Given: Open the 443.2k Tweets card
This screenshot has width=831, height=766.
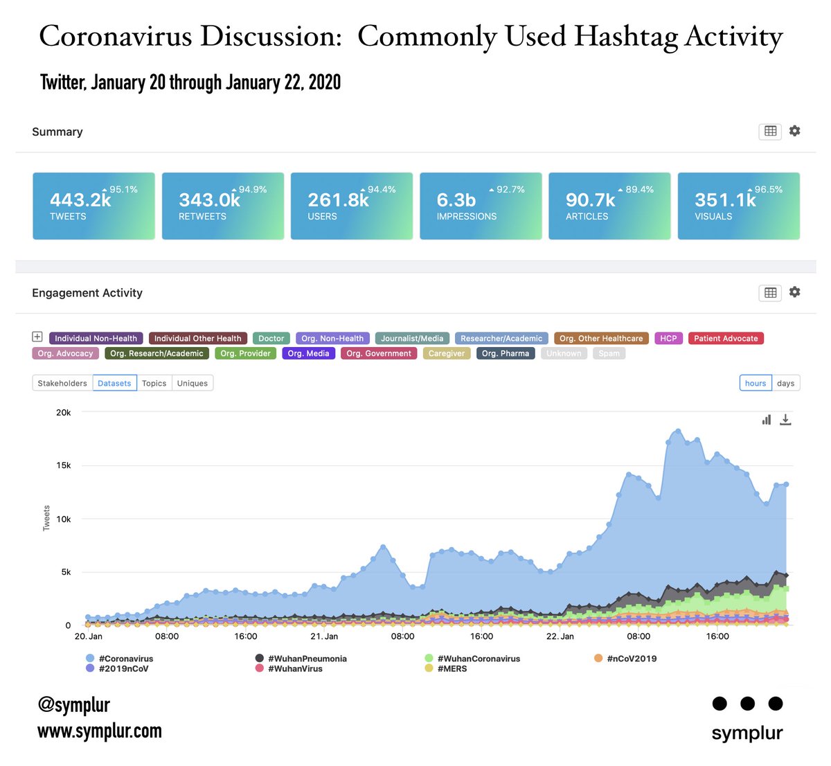Looking at the screenshot, I should click(x=93, y=206).
